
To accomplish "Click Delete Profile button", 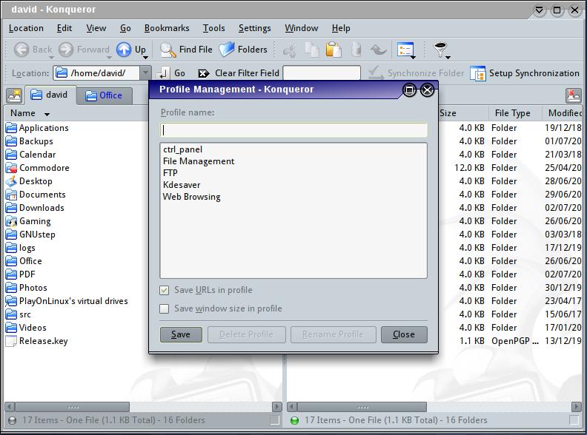I will [x=247, y=334].
